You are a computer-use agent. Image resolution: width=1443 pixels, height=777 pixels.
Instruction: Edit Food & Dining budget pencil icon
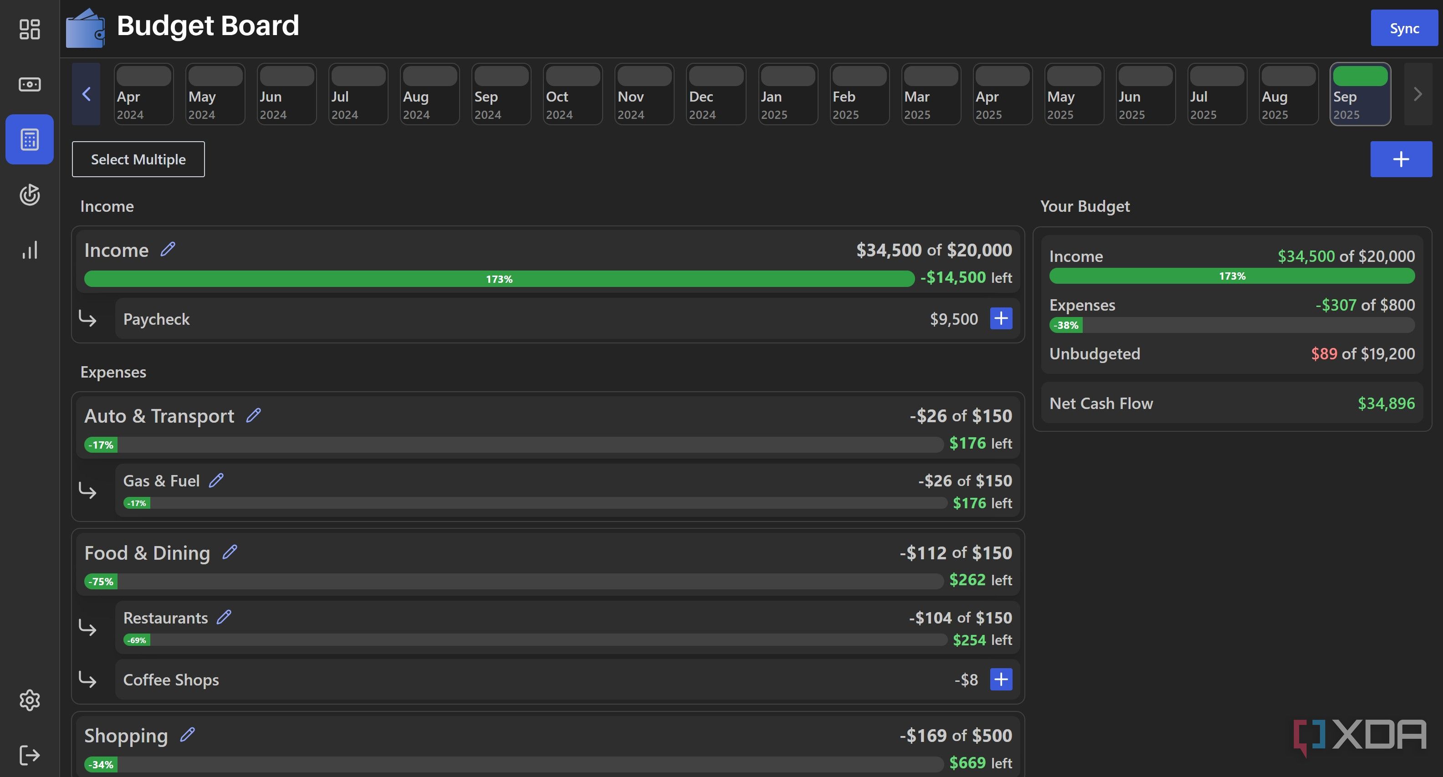pyautogui.click(x=230, y=552)
